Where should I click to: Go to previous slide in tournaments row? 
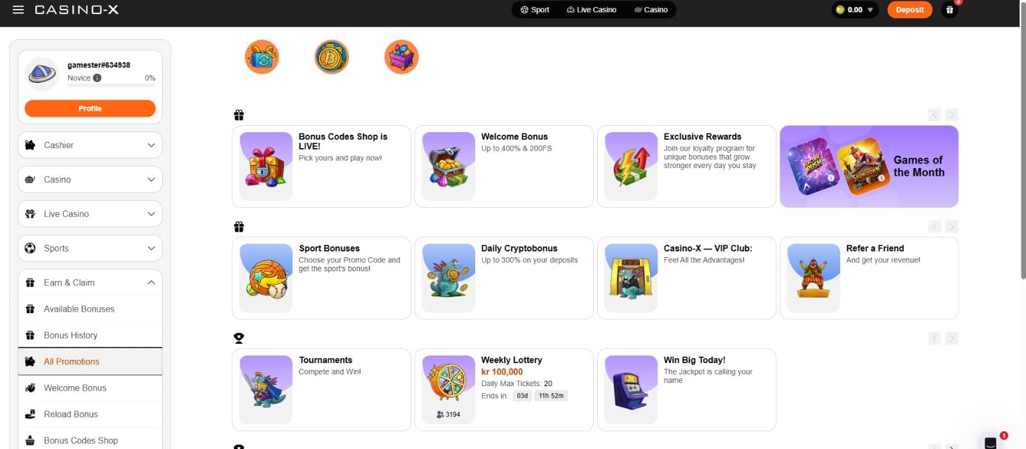(935, 338)
